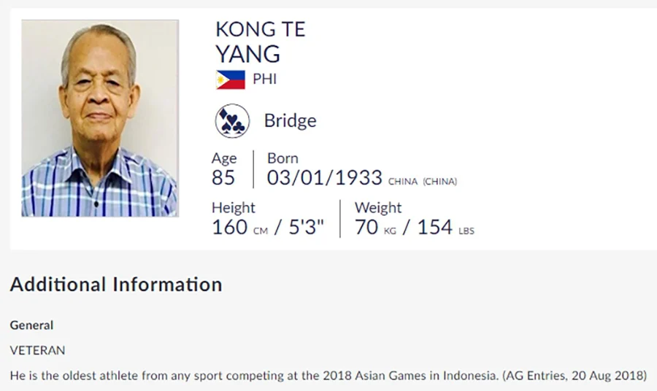Click the Bridge sport label
The width and height of the screenshot is (657, 391).
[x=290, y=120]
